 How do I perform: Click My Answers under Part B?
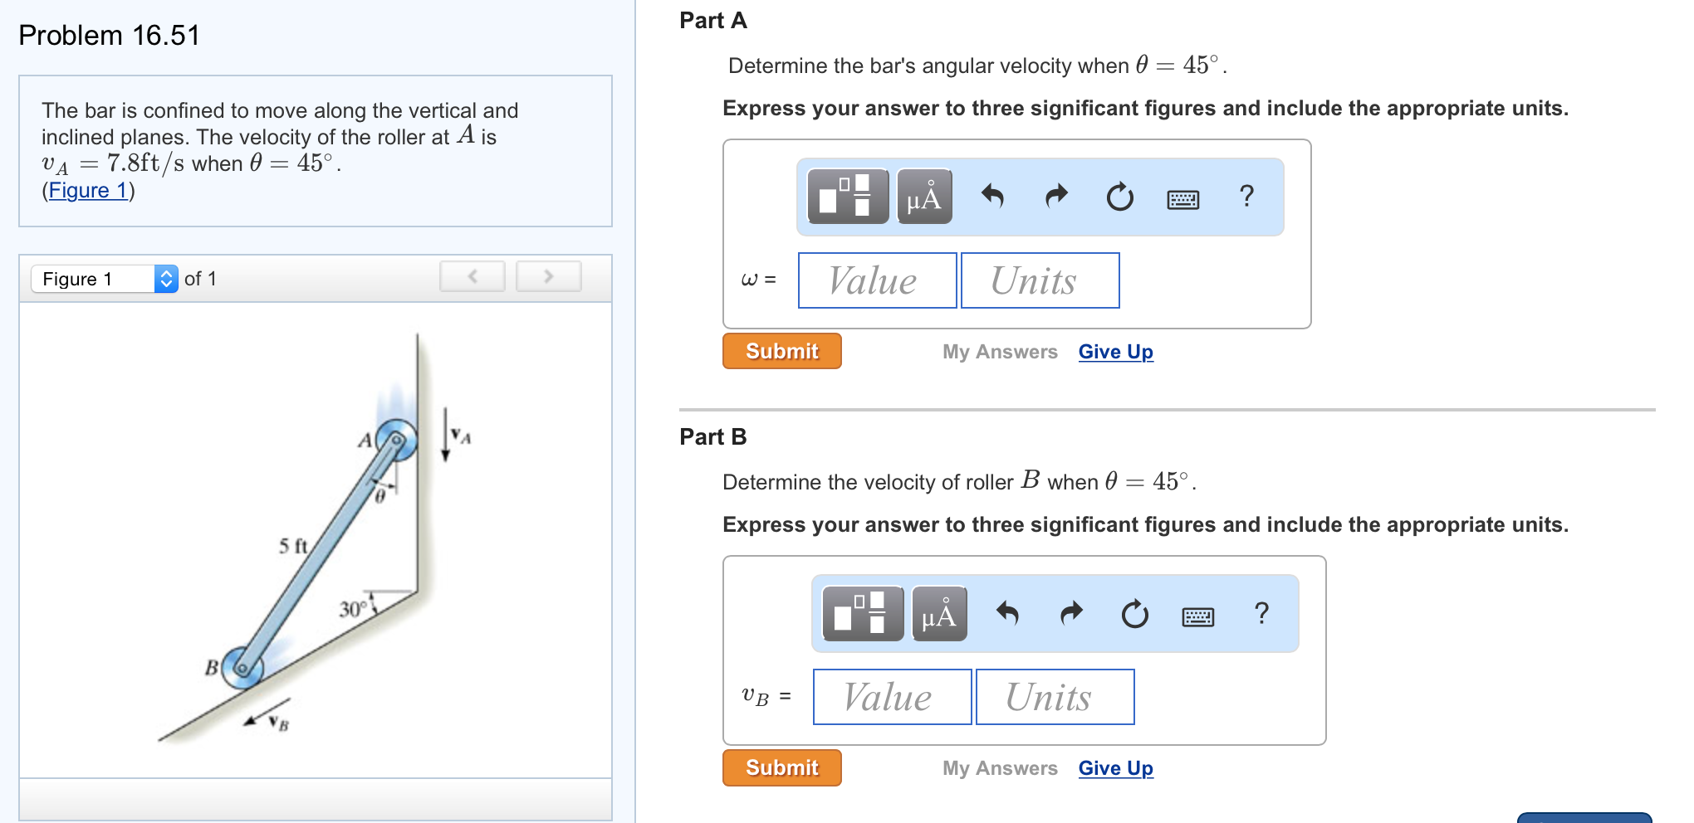coord(1000,768)
